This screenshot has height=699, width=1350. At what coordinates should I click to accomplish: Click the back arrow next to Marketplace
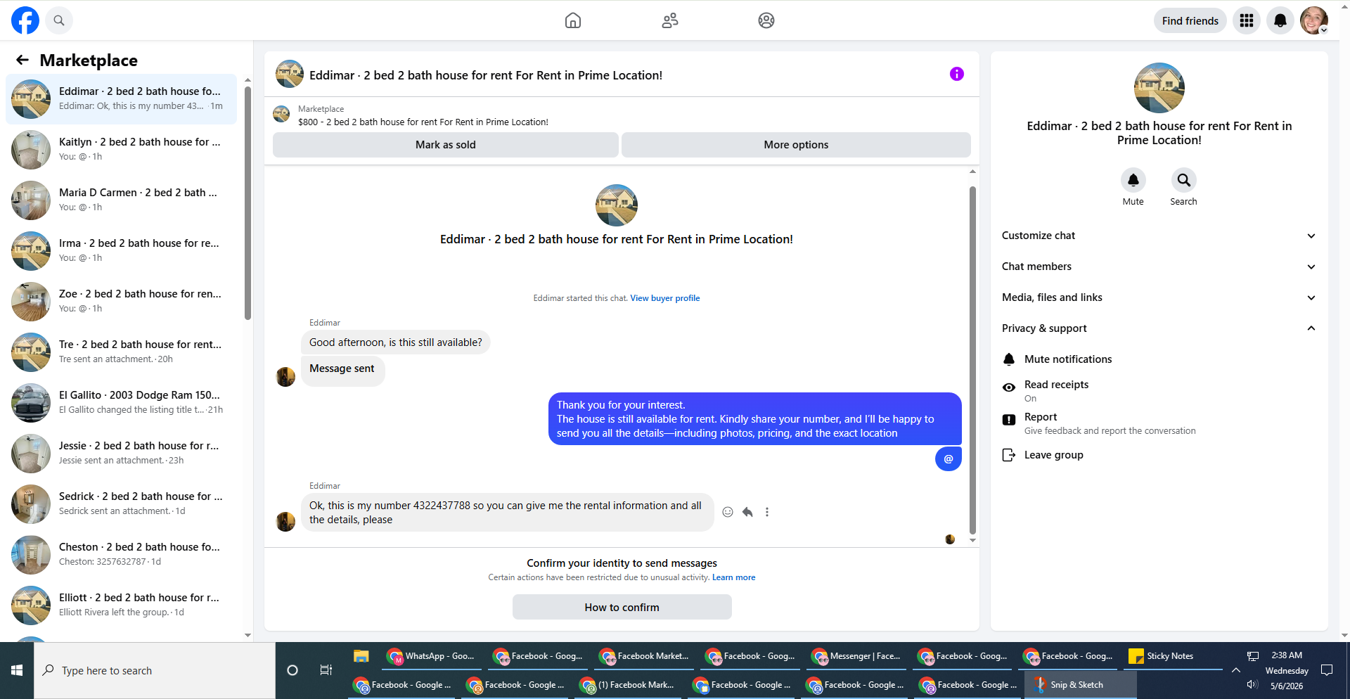[x=22, y=60]
